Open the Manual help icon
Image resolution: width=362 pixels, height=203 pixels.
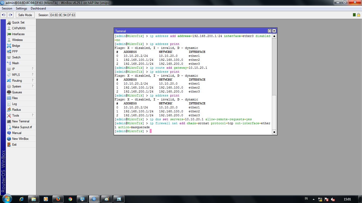coord(9,133)
